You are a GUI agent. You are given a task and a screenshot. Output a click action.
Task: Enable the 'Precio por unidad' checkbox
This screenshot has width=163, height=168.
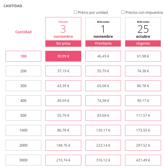click(x=75, y=12)
